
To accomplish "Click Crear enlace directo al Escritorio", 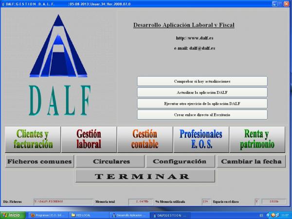I will 202,115.
